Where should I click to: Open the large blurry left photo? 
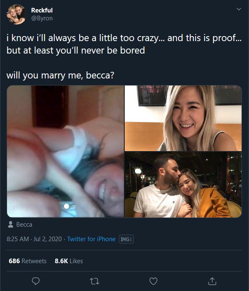[65, 151]
